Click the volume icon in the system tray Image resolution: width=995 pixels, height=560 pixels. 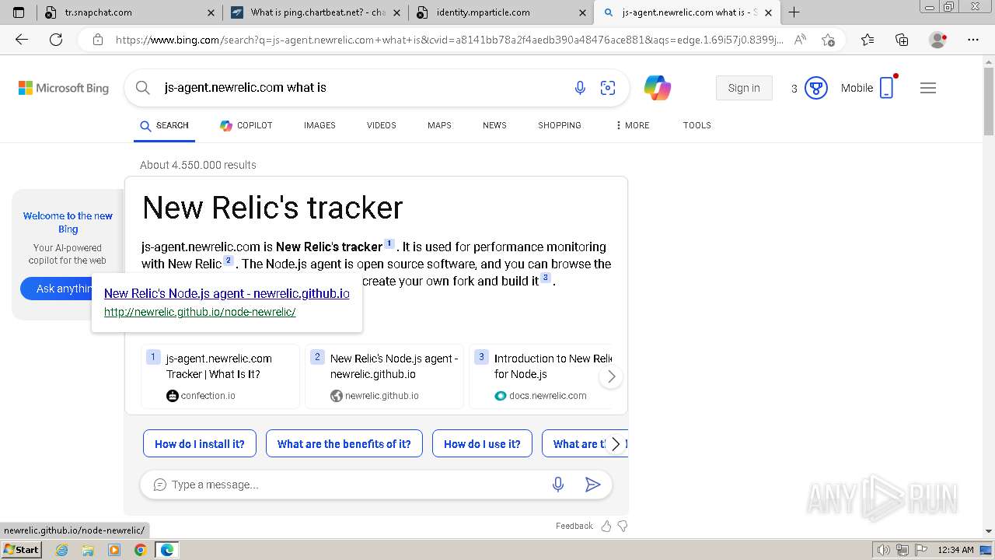885,550
